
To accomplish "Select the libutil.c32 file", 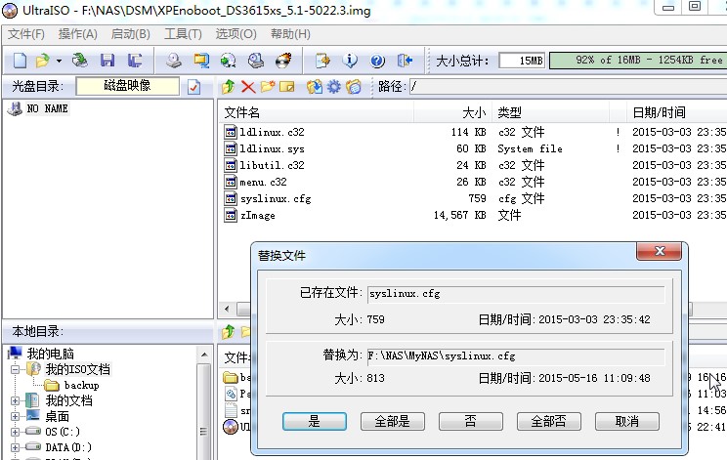I will [x=272, y=165].
